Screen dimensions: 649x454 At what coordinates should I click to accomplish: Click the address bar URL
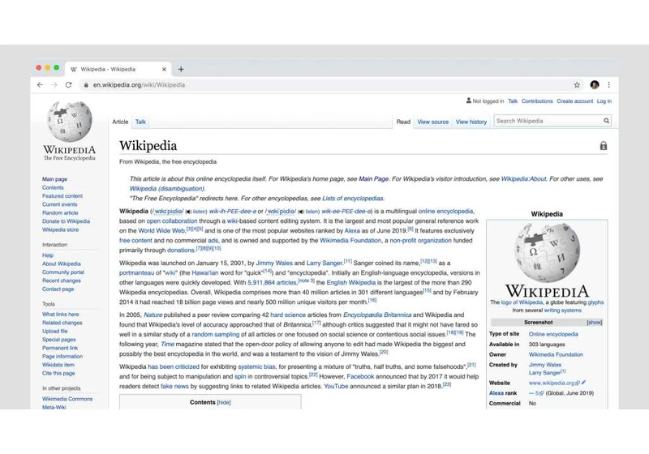coord(139,85)
